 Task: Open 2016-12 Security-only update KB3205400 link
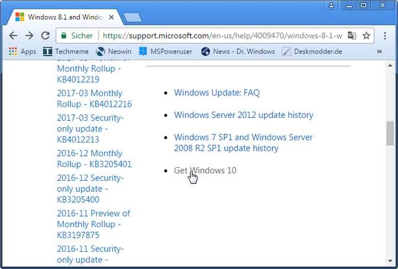tap(90, 189)
